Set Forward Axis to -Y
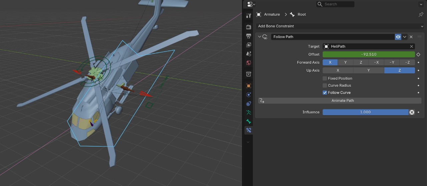Screen dimensions: 427x186 (x=392, y=62)
